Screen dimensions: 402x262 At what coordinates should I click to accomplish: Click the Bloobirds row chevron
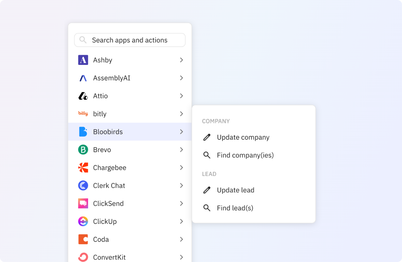181,132
